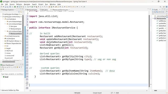Close the IRestaurantService.java editor tab
This screenshot has width=168, height=94.
(69, 10)
